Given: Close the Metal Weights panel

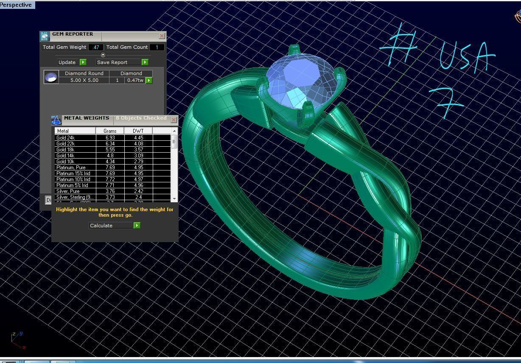Looking at the screenshot, I should tap(174, 120).
